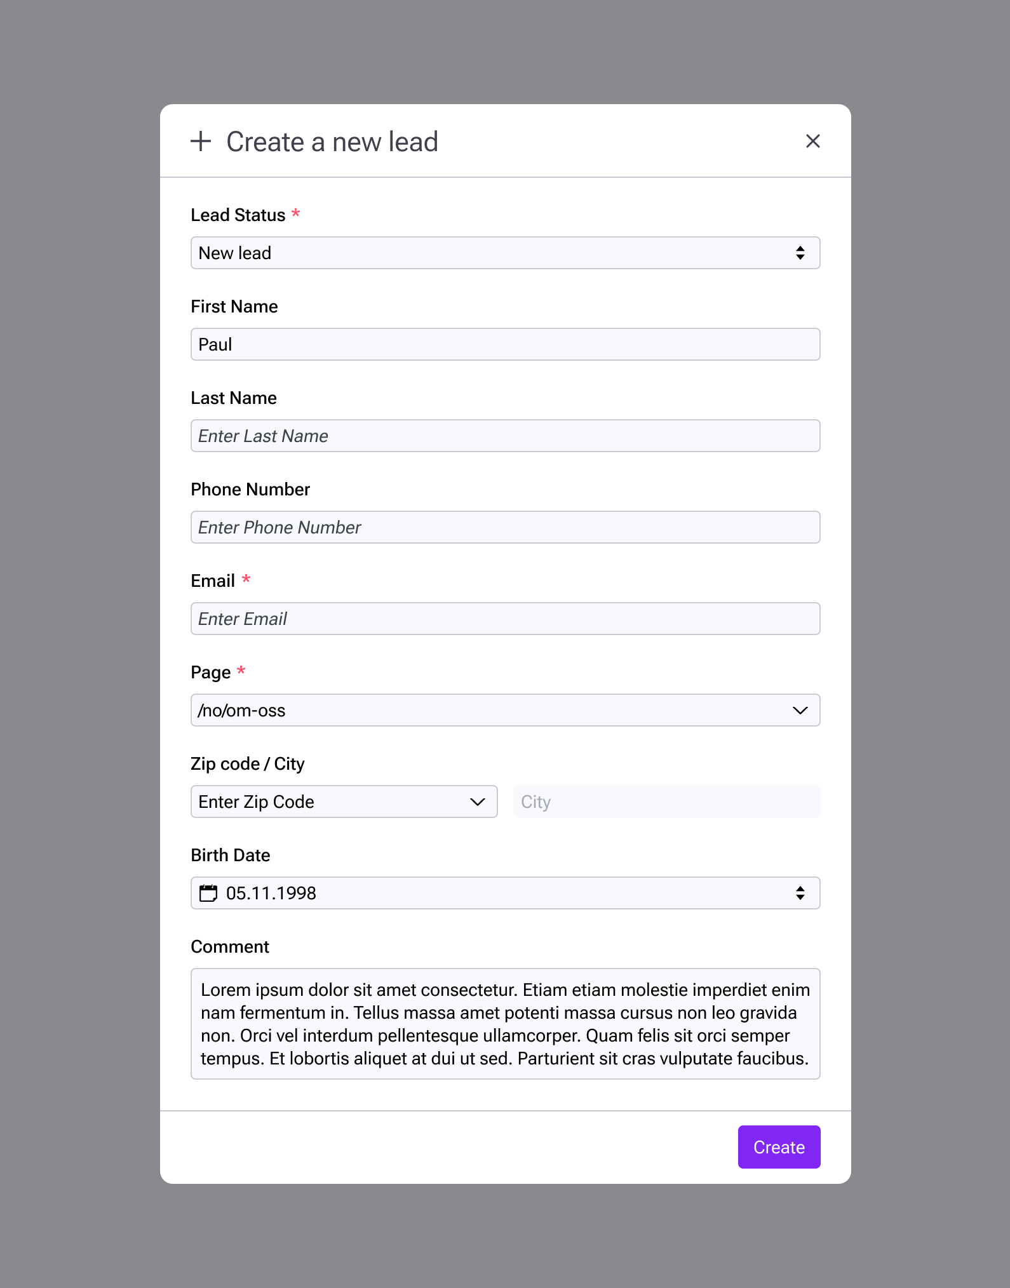Click the Create a new lead heading

[332, 142]
